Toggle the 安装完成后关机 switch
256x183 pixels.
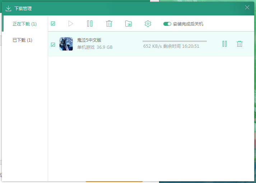click(x=167, y=24)
